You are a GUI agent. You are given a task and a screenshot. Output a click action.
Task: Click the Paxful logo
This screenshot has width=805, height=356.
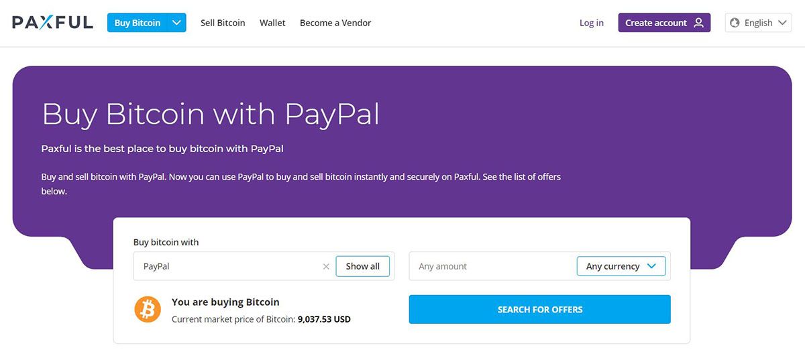[52, 23]
